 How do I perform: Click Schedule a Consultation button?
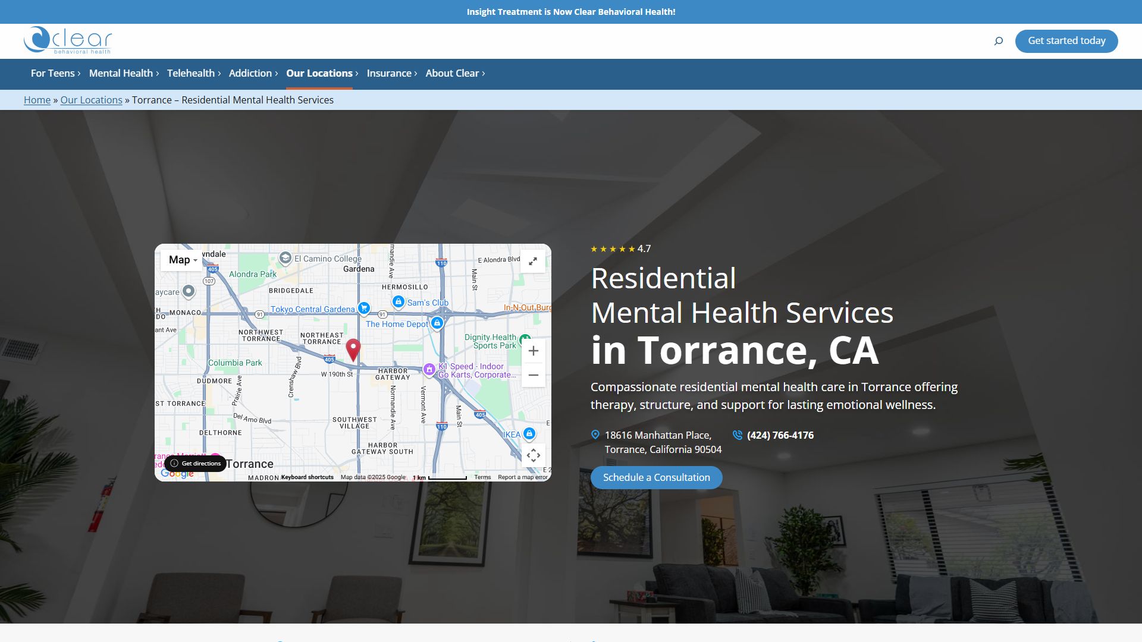(657, 477)
